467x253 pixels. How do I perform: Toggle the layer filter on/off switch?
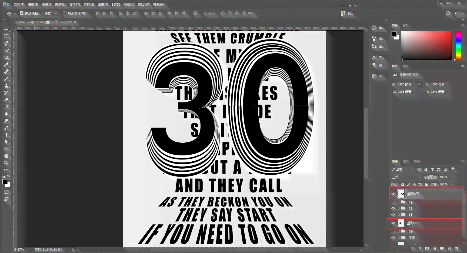[453, 169]
